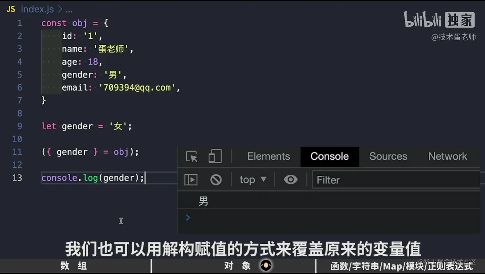Open the top frame context dropdown
Screen dimensions: 485x274
pyautogui.click(x=252, y=179)
